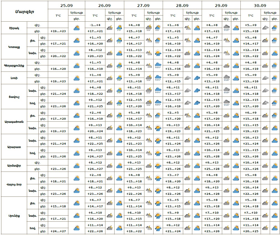The image size is (280, 235).
Task: Select the Սյունիք region row label
Action: [14, 216]
